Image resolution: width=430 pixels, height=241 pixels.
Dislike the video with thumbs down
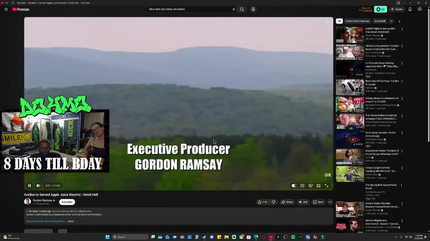coord(273,202)
